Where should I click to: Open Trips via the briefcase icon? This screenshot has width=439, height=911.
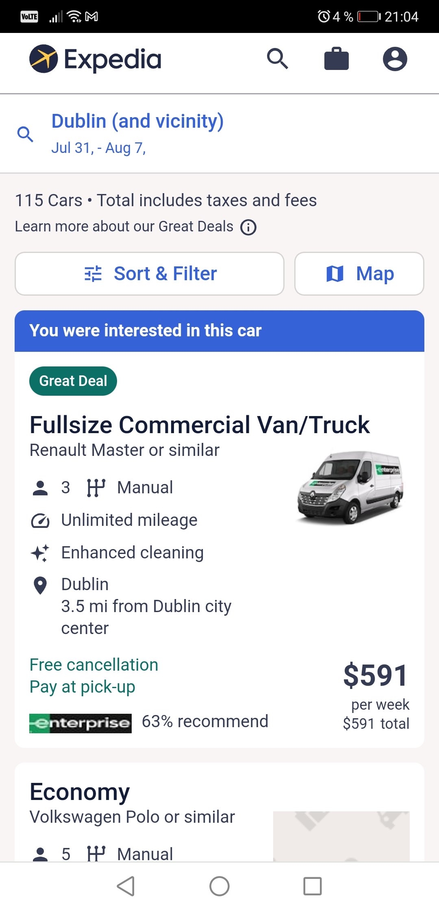coord(336,59)
